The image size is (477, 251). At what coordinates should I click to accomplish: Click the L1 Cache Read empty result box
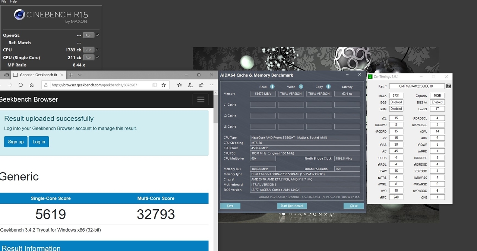tap(263, 105)
